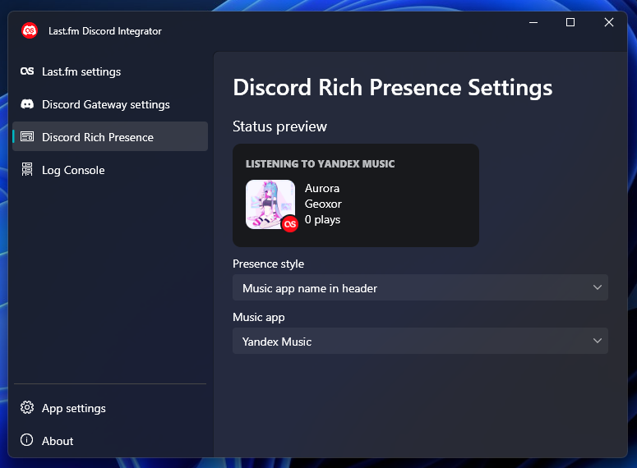This screenshot has height=468, width=637.
Task: Open the Last.fm settings page
Action: coord(110,71)
